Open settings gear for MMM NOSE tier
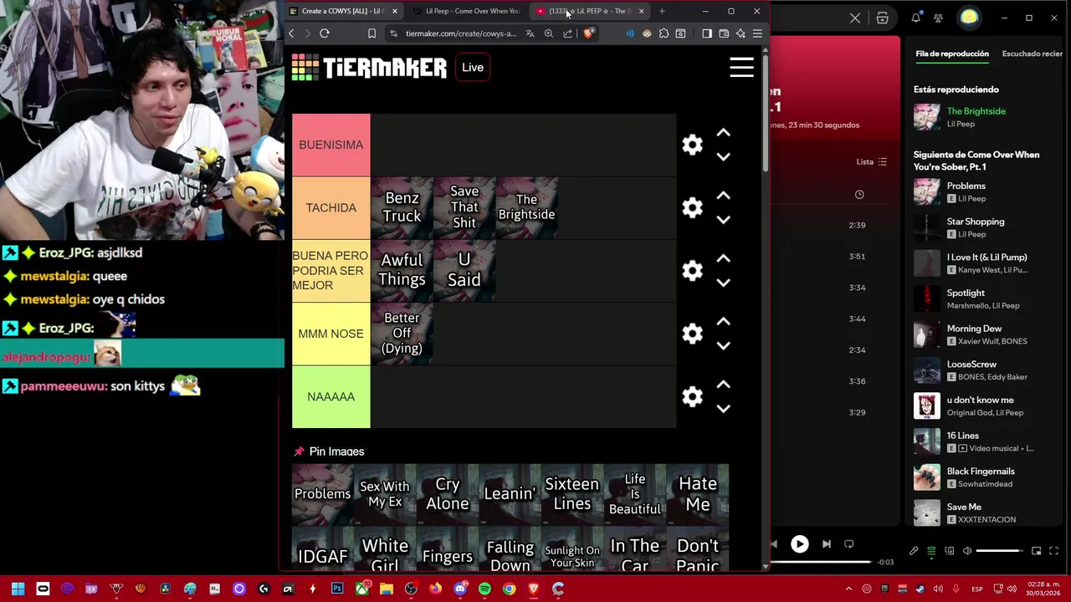This screenshot has height=602, width=1071. 692,334
